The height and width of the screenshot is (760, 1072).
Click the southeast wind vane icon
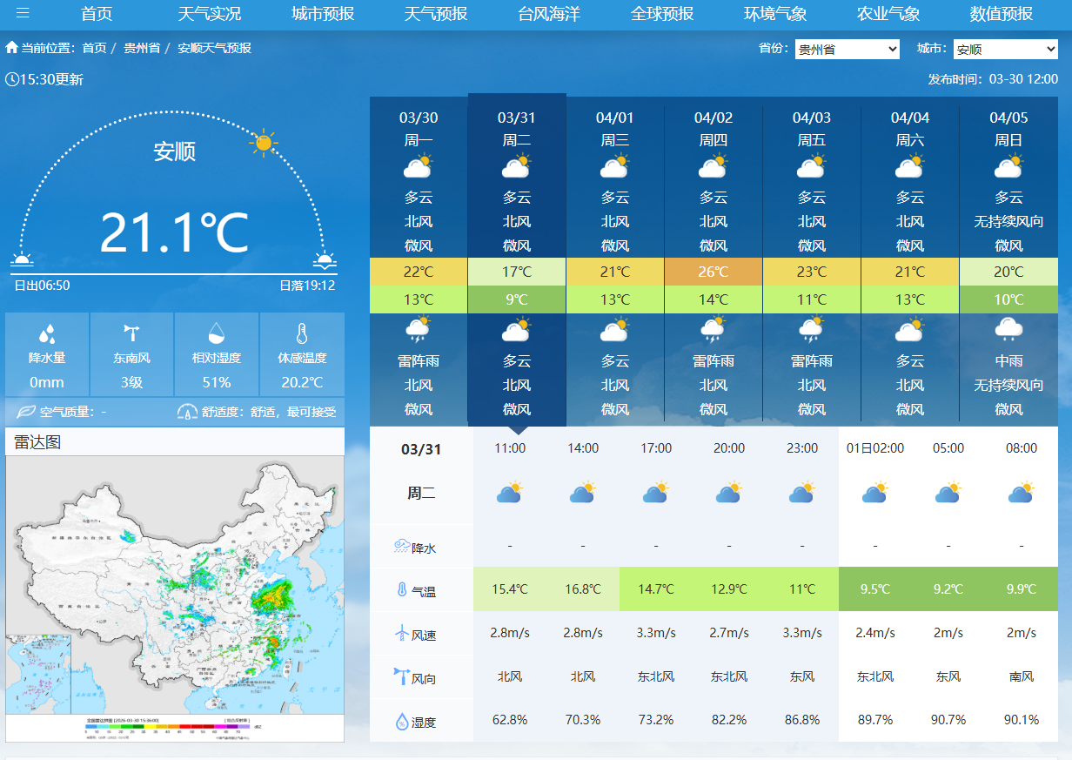coord(131,333)
